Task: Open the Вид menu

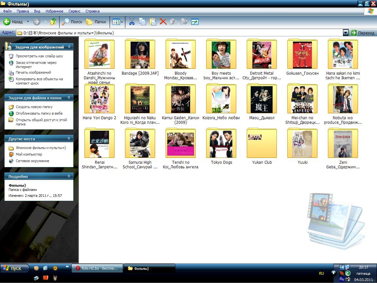Action: 37,11
